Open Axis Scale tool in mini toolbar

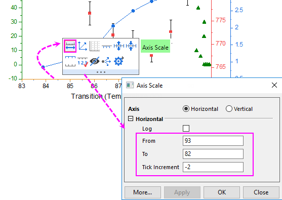click(70, 46)
